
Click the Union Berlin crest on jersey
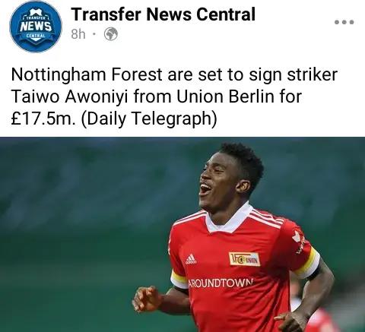point(244,259)
